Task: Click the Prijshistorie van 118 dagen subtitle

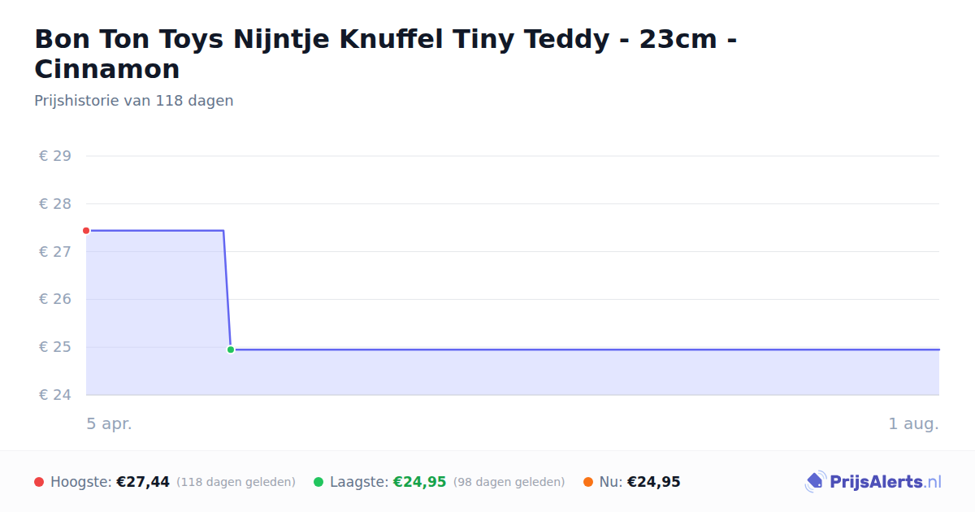Action: pyautogui.click(x=134, y=101)
